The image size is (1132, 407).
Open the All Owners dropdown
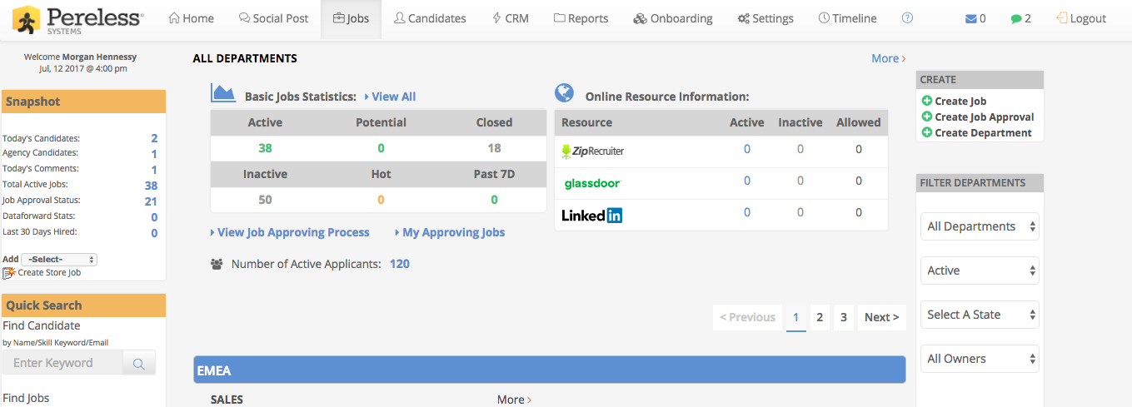(980, 359)
